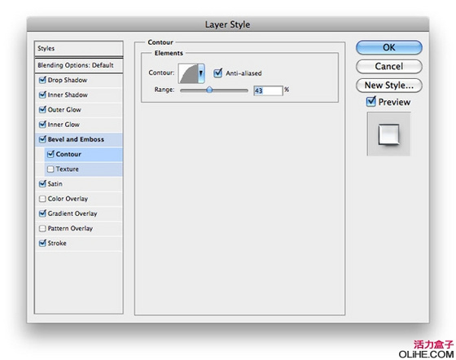This screenshot has height=360, width=456.
Task: Click the Range slider handle
Action: click(209, 90)
